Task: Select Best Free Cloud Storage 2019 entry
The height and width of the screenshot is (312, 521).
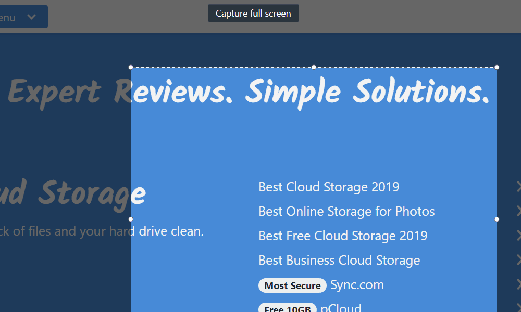Action: tap(343, 236)
